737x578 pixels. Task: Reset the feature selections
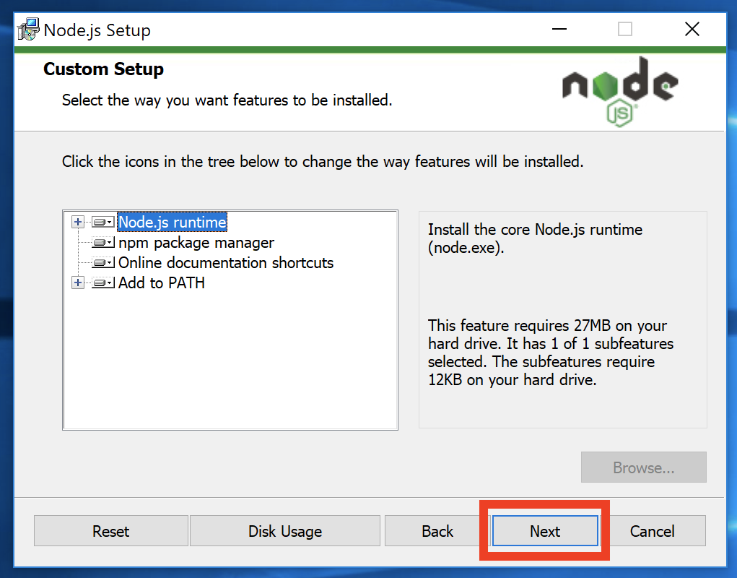pyautogui.click(x=110, y=531)
